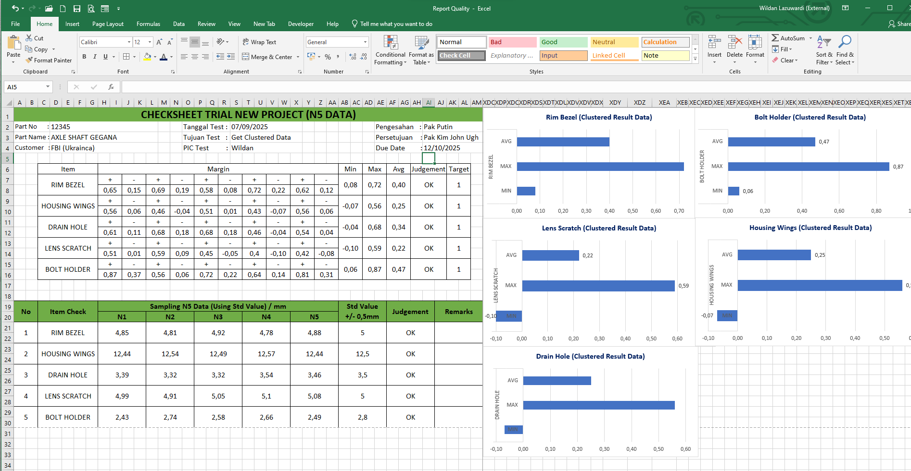The width and height of the screenshot is (911, 471).
Task: Toggle Wrap Text for selected cell
Action: (259, 42)
